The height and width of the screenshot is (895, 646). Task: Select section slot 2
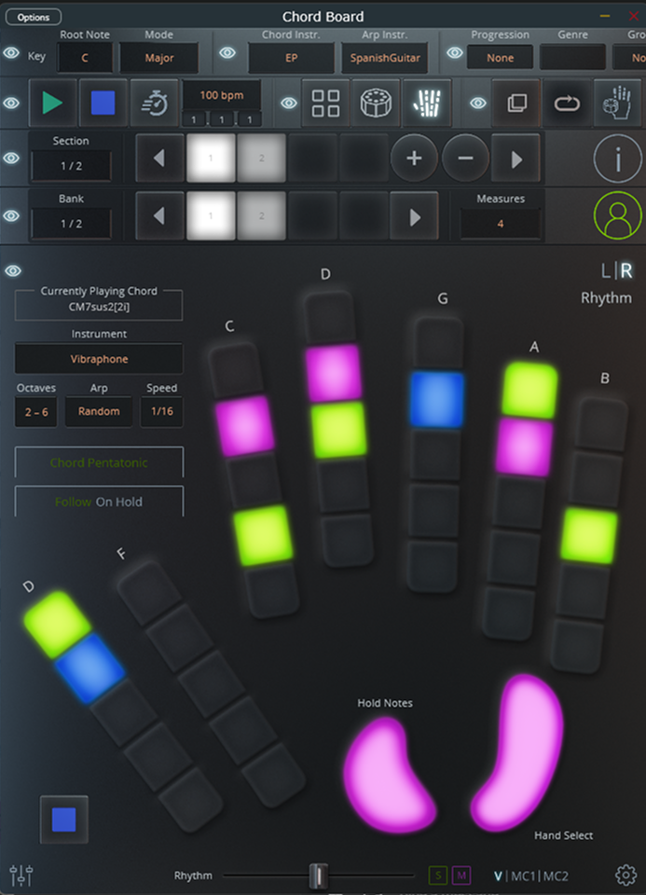261,158
